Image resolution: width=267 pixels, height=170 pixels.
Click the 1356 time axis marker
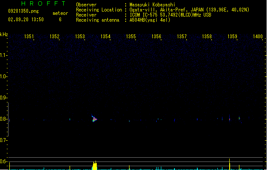coord(156,37)
